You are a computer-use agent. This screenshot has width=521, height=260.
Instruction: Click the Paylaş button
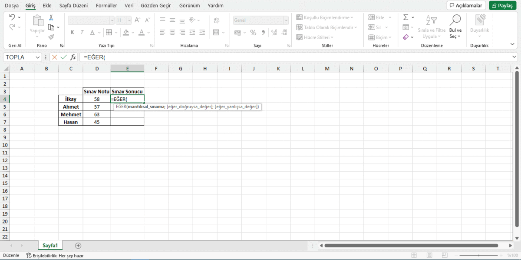(x=502, y=5)
